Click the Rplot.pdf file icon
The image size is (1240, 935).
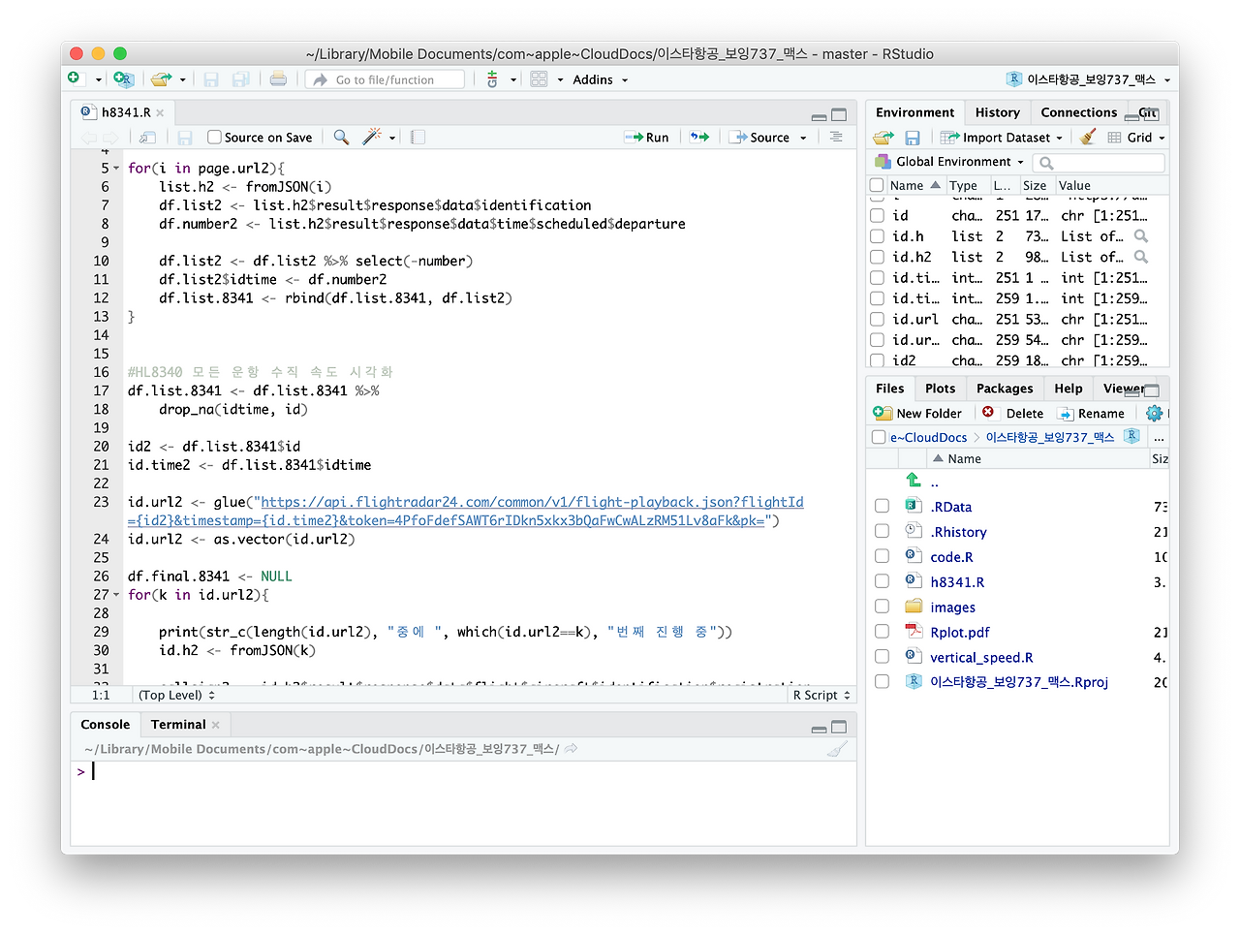click(x=914, y=632)
